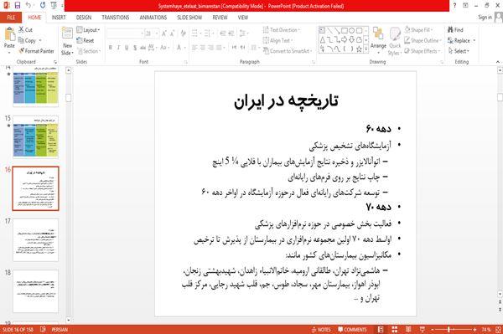Toggle Bold formatting

click(x=111, y=48)
